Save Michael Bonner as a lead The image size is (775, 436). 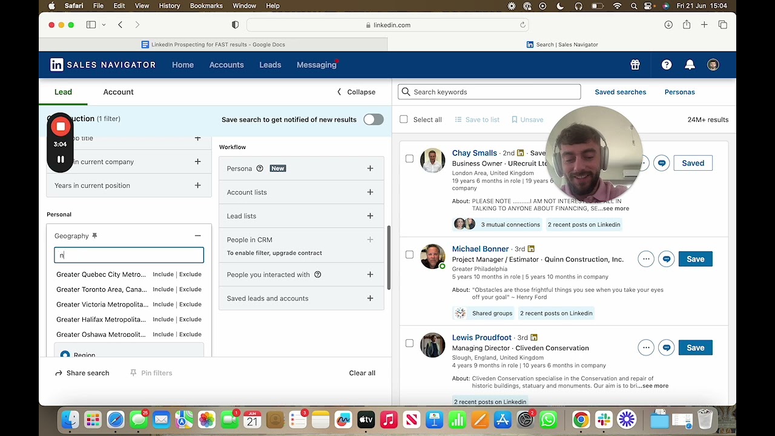point(695,259)
